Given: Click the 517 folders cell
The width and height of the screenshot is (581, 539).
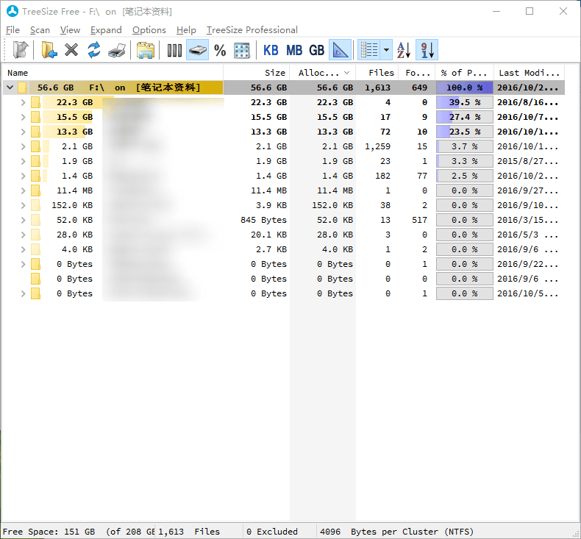Looking at the screenshot, I should coord(419,220).
